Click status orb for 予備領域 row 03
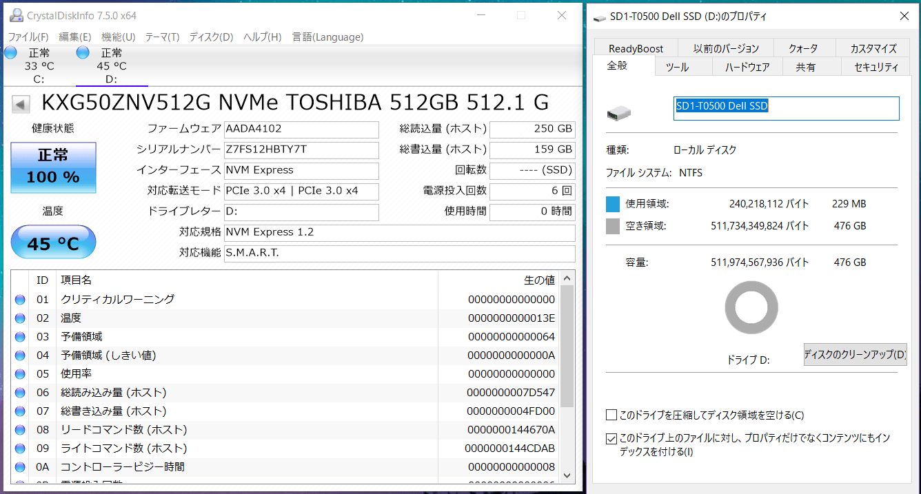The width and height of the screenshot is (921, 494). pos(20,337)
